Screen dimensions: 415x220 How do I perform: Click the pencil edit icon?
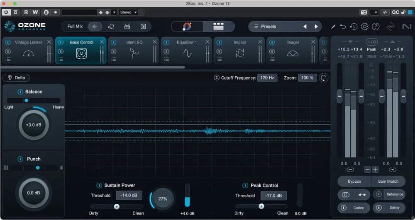[333, 27]
